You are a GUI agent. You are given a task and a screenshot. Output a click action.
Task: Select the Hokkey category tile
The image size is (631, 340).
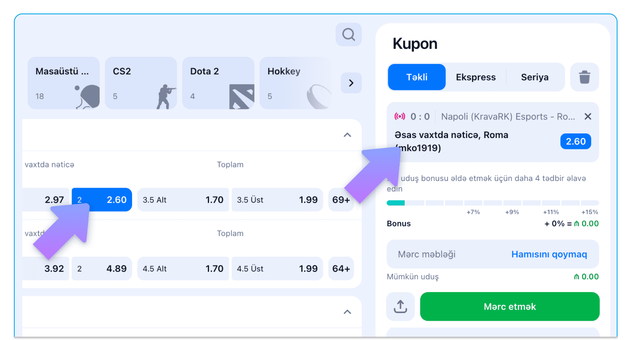[x=295, y=83]
